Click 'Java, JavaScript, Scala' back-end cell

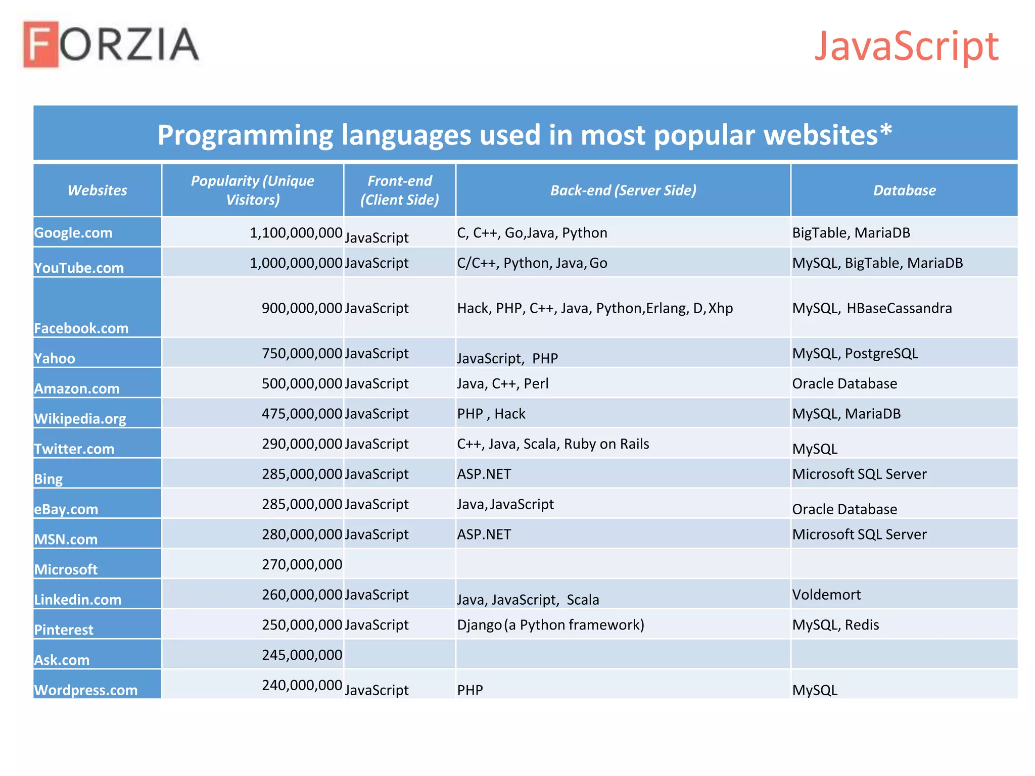(528, 600)
